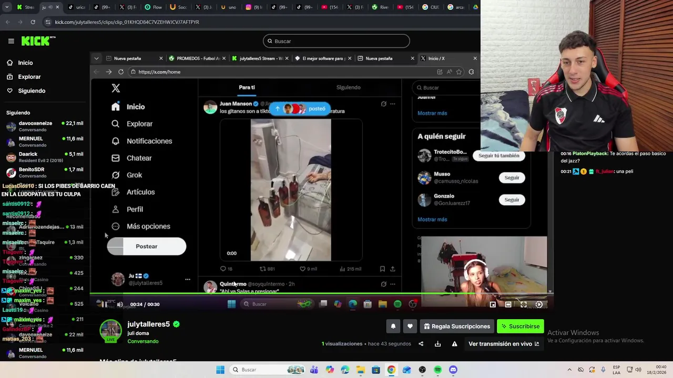The height and width of the screenshot is (378, 673).
Task: Open BenitoSDR channel in sidebar
Action: tap(45, 172)
